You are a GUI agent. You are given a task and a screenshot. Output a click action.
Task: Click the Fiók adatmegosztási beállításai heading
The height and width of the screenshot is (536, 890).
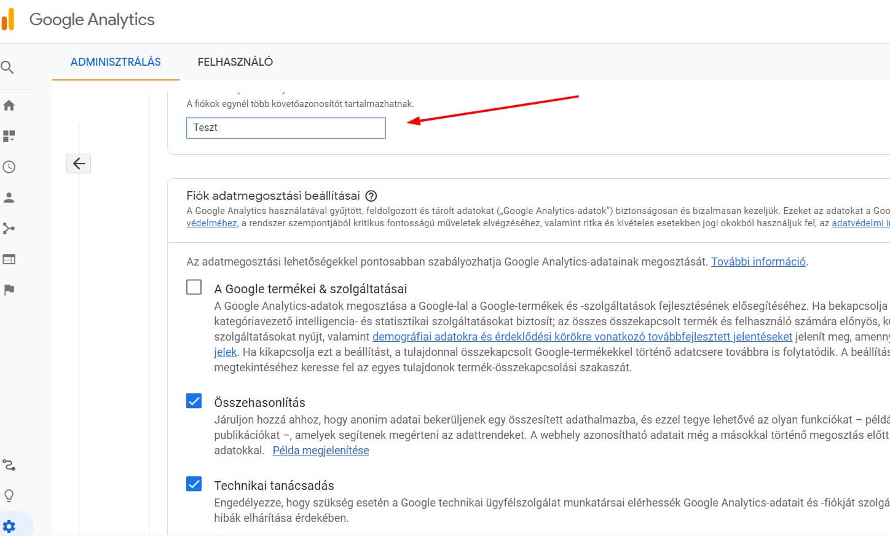point(273,196)
